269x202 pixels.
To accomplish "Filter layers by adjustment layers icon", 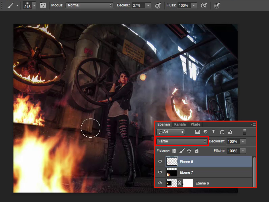I will click(205, 132).
